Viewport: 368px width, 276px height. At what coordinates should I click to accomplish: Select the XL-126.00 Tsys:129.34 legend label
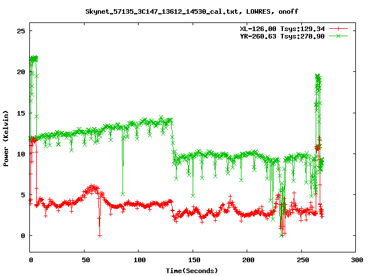[x=282, y=29]
